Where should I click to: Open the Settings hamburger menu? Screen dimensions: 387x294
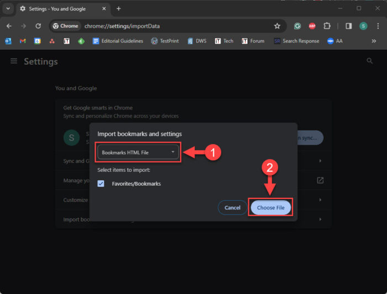(14, 61)
